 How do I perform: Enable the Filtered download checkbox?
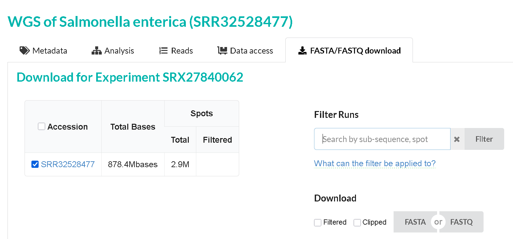point(318,223)
